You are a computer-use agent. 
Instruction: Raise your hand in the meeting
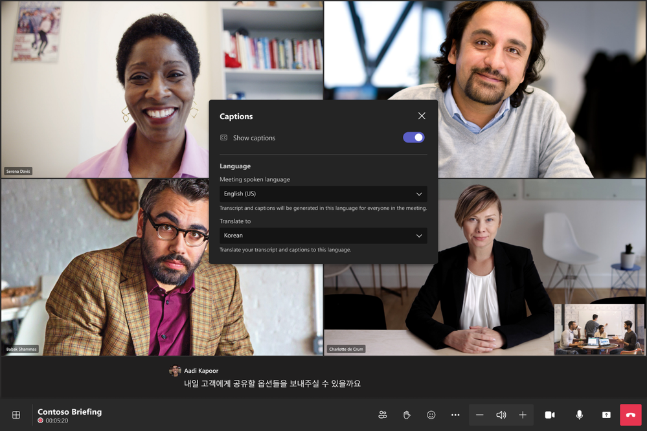406,415
